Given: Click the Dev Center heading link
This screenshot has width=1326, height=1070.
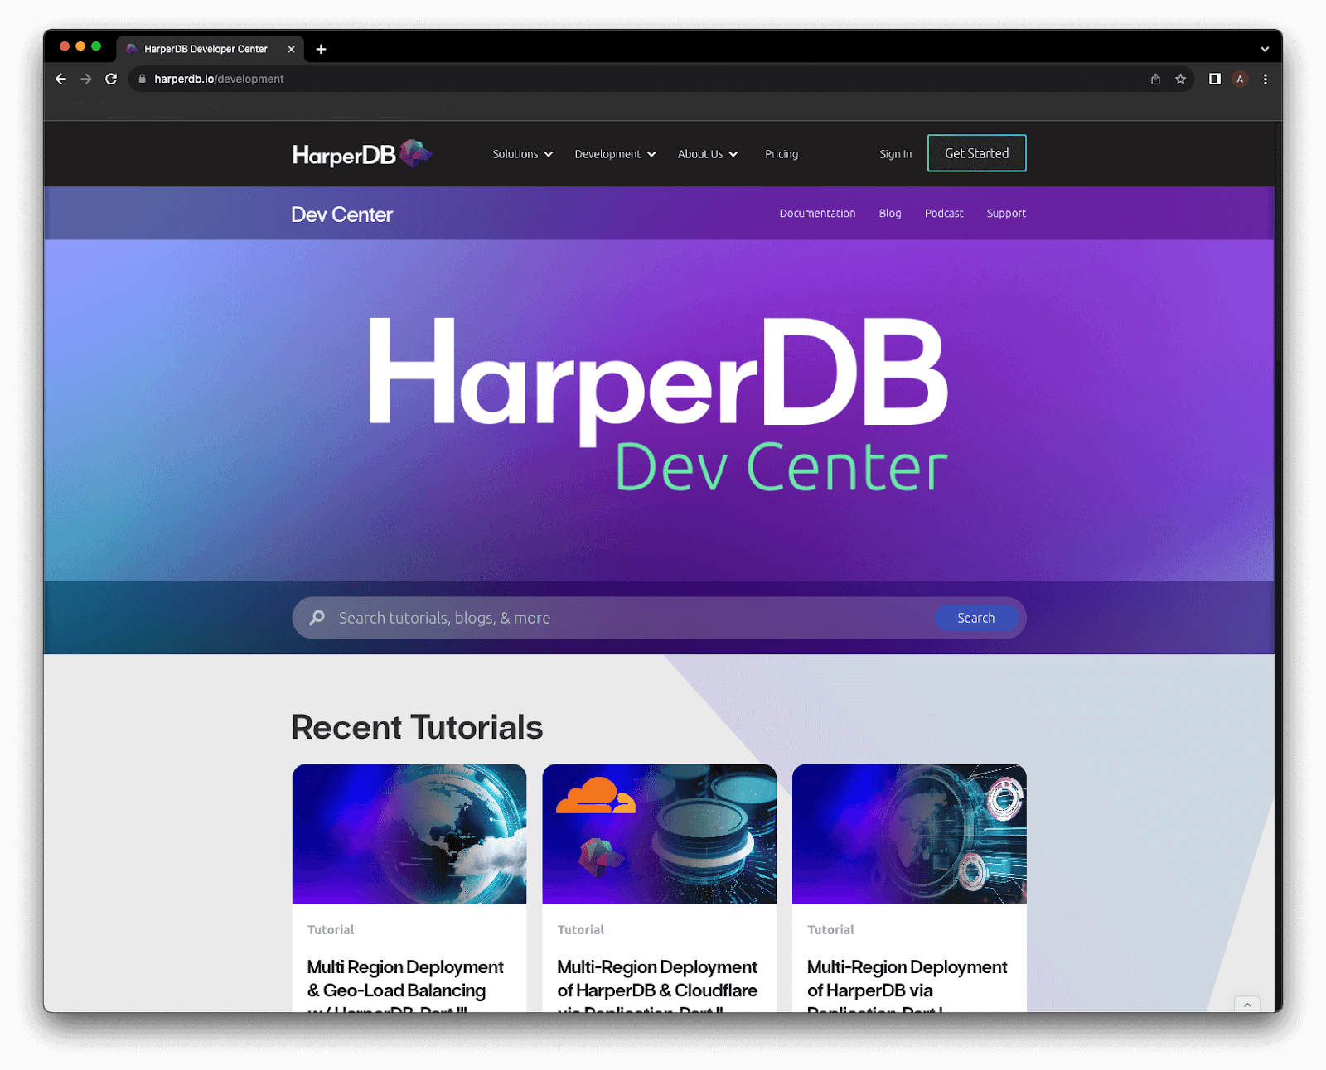Looking at the screenshot, I should 341,214.
